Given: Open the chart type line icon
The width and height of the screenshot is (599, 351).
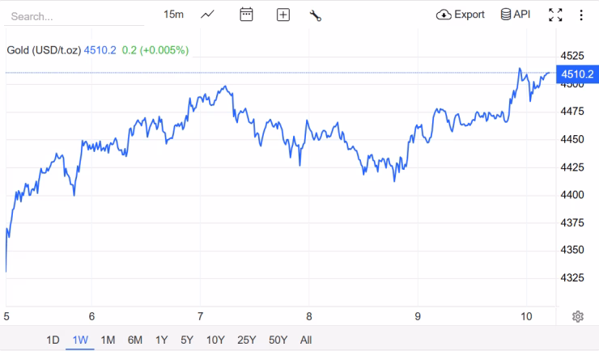Looking at the screenshot, I should coord(208,15).
